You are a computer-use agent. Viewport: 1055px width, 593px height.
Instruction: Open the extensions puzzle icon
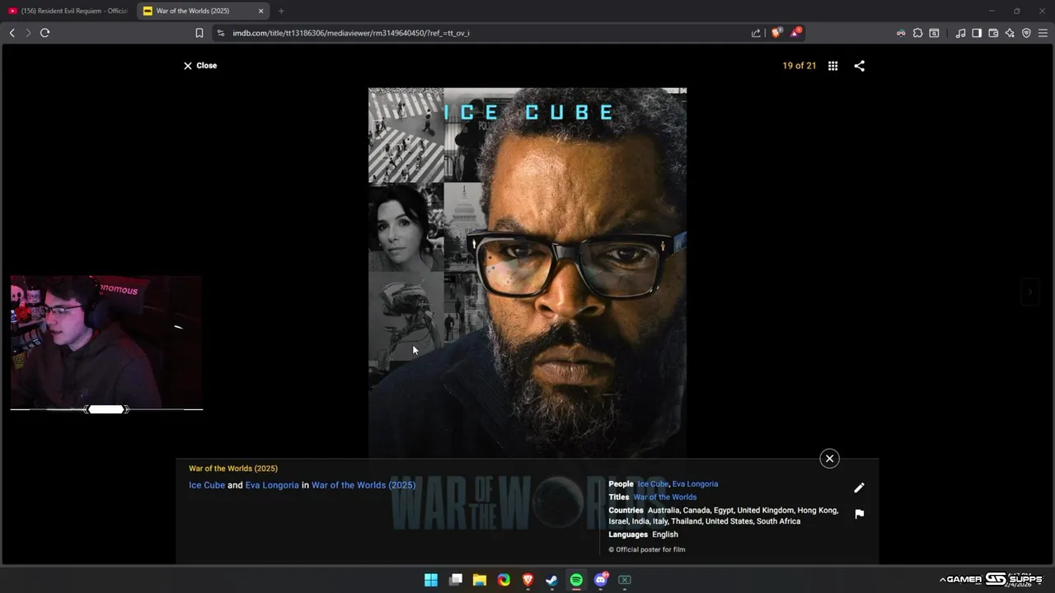click(917, 33)
